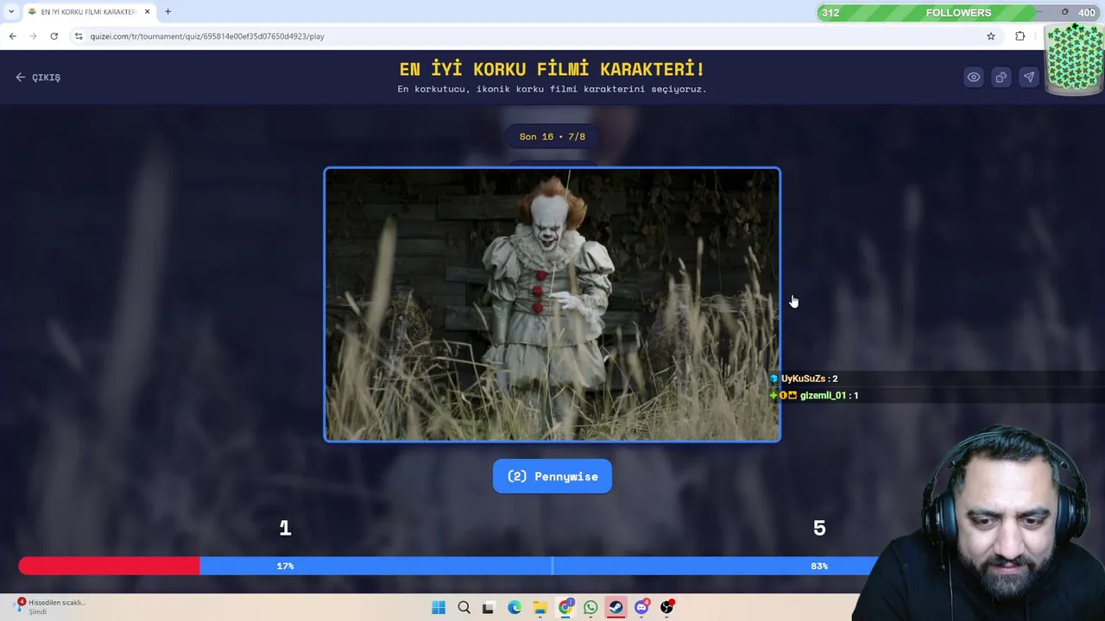Click the EN İYİ KORKU FİLMİ KARAKTERİ! title
Screen dimensions: 1105x621
coord(552,68)
